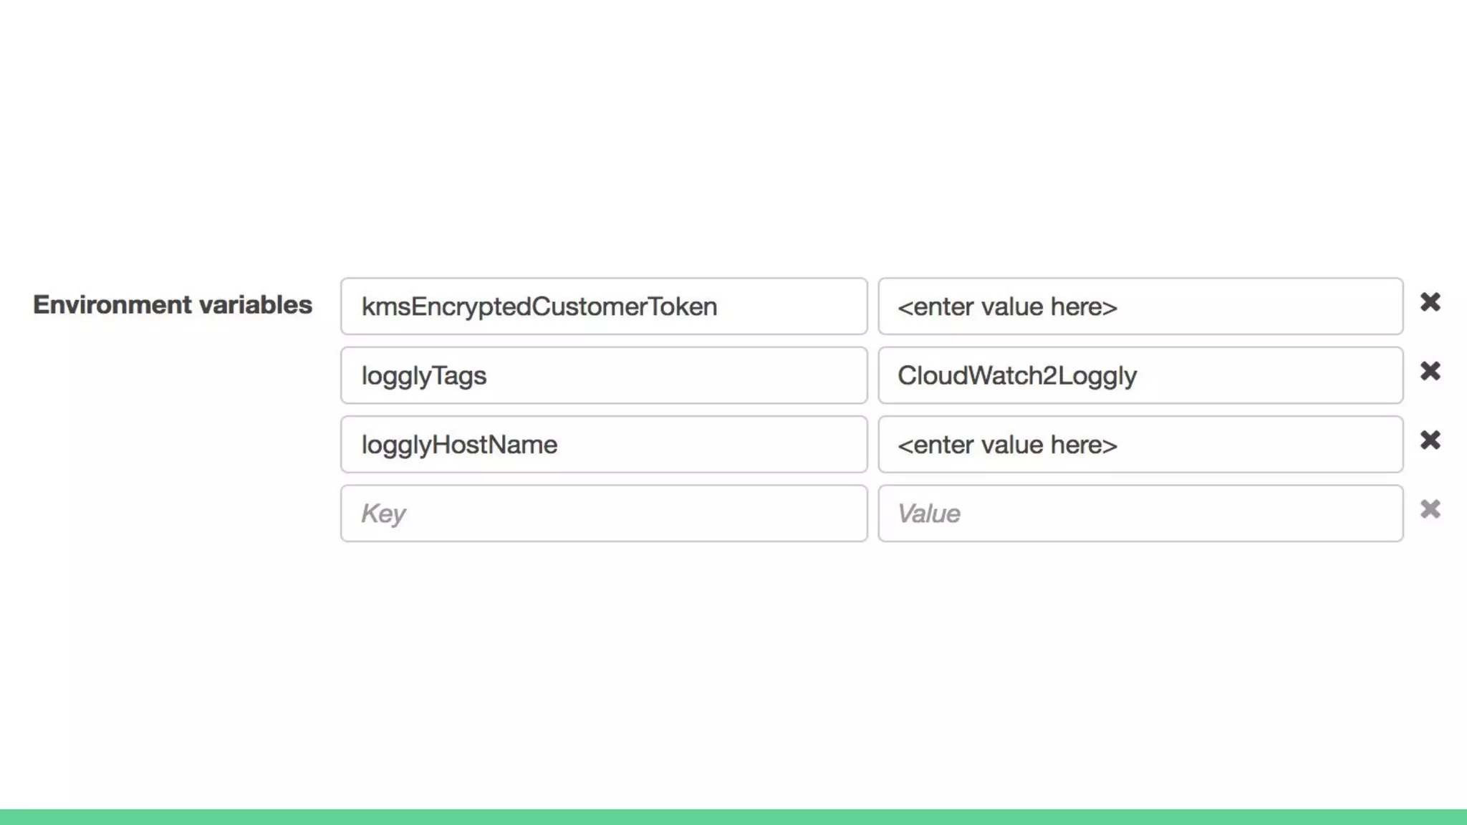Remove the logglyHostName variable row
This screenshot has height=825, width=1467.
[1430, 440]
